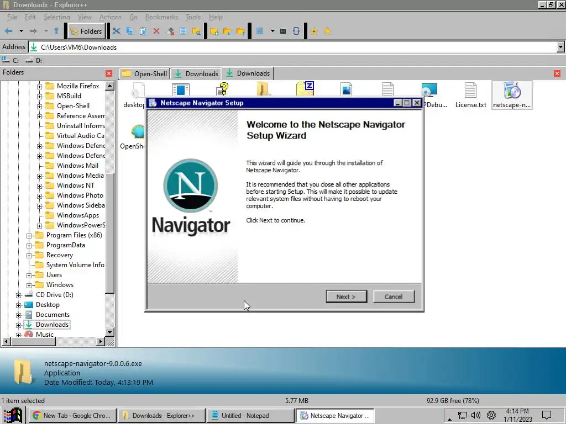Click folder tree scroll down arrow
Image resolution: width=566 pixels, height=424 pixels.
110,332
